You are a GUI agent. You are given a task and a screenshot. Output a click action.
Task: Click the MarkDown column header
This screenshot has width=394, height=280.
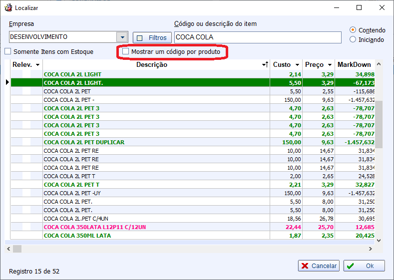click(354, 65)
